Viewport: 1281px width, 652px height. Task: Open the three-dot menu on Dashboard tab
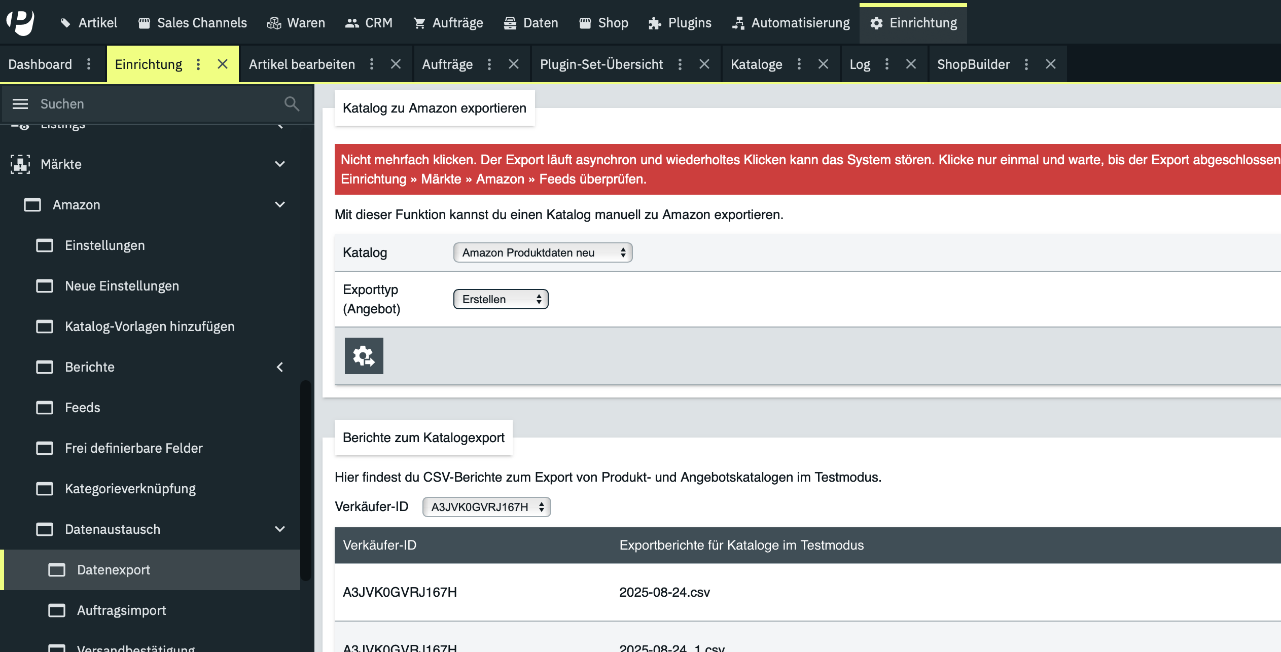tap(89, 64)
